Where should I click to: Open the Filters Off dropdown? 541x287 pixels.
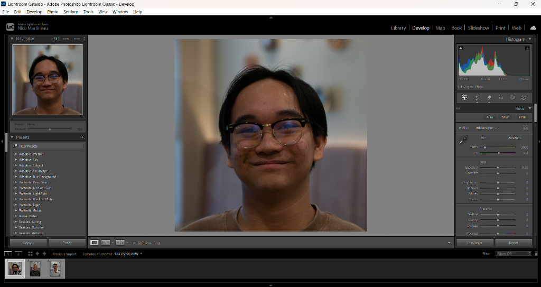click(x=514, y=254)
